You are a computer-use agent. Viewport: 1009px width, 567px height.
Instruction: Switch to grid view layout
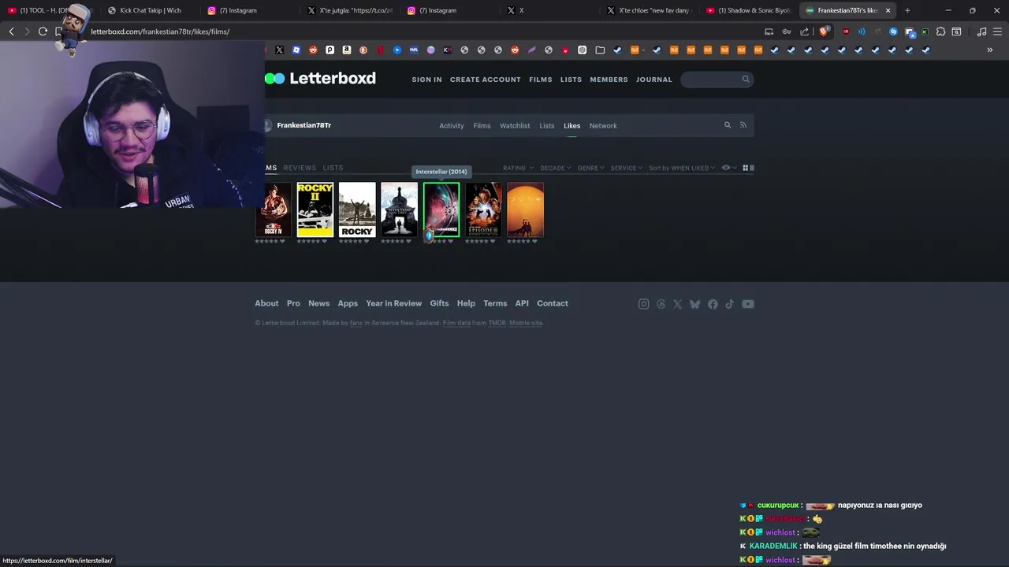[746, 168]
